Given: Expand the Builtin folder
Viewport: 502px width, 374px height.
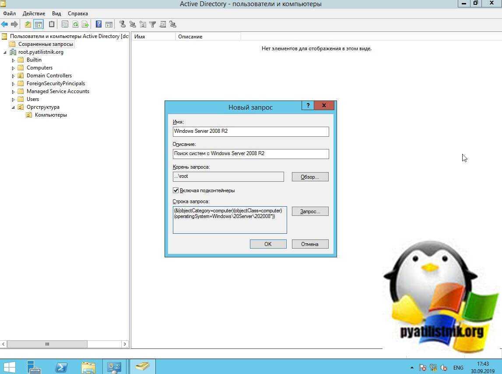Looking at the screenshot, I should [x=13, y=60].
